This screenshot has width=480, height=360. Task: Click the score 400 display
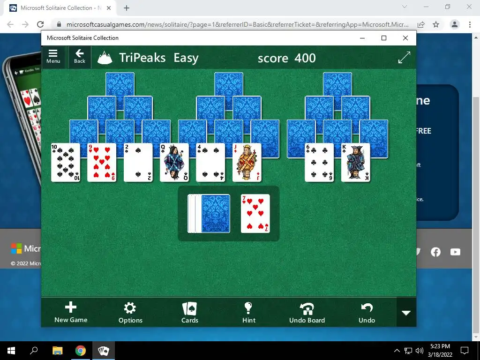[x=286, y=58]
